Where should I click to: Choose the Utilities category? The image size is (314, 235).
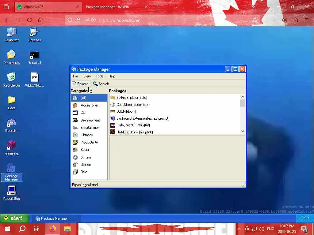(x=89, y=165)
